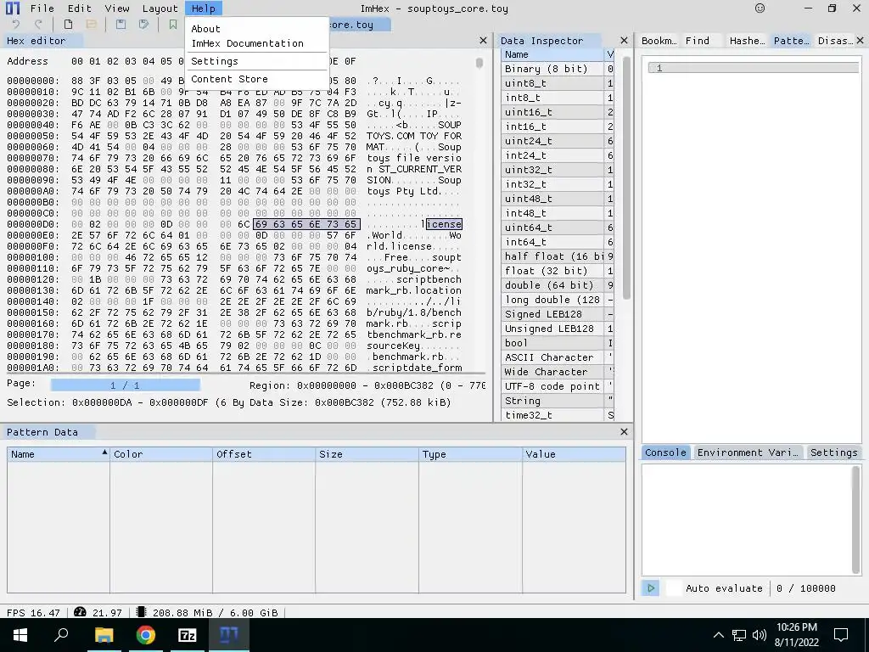This screenshot has height=652, width=869.
Task: Click the highlighted 'icense' ASCII selection
Action: pos(444,224)
